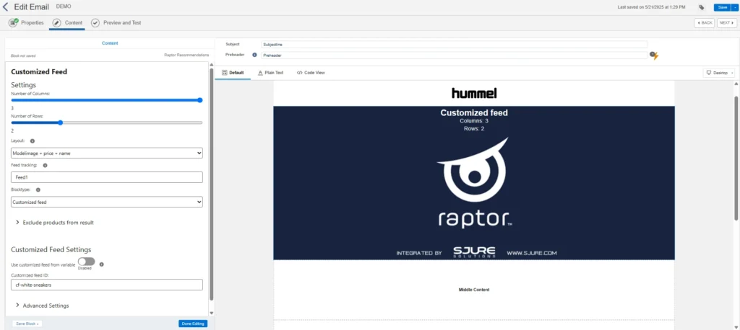
Task: Open the Blocktype dropdown
Action: [107, 202]
